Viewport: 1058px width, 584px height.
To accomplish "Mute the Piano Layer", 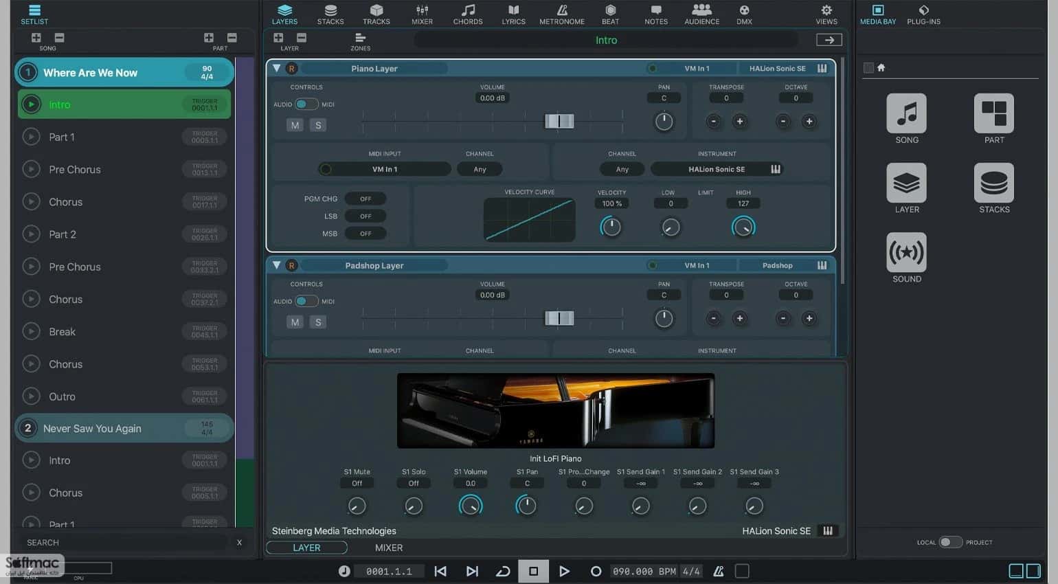I will [295, 125].
